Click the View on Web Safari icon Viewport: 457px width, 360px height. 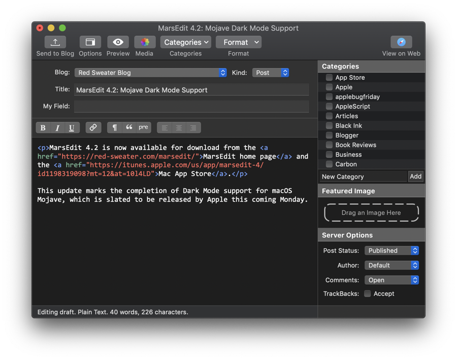coord(401,42)
